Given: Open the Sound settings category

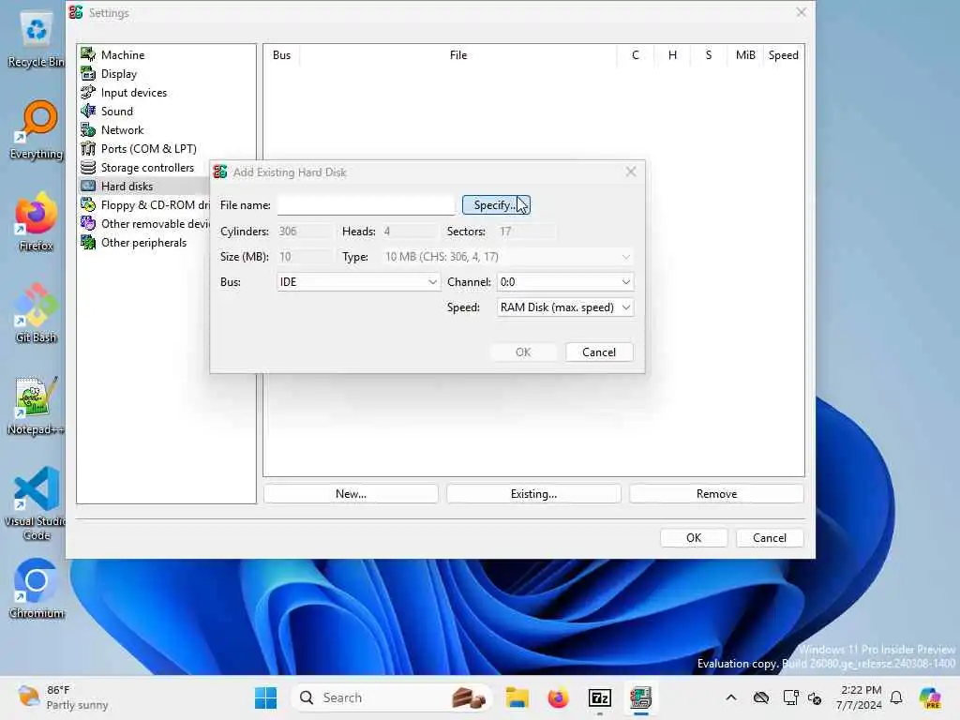Looking at the screenshot, I should pos(117,112).
